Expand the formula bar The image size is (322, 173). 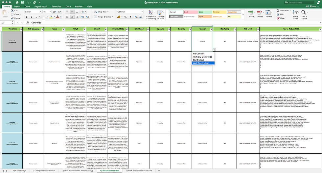pos(321,23)
